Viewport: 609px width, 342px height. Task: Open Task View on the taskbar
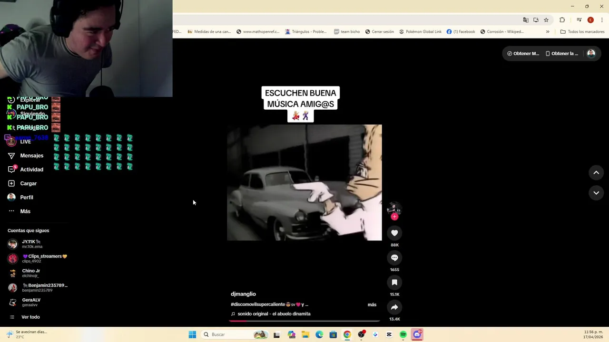(x=276, y=334)
